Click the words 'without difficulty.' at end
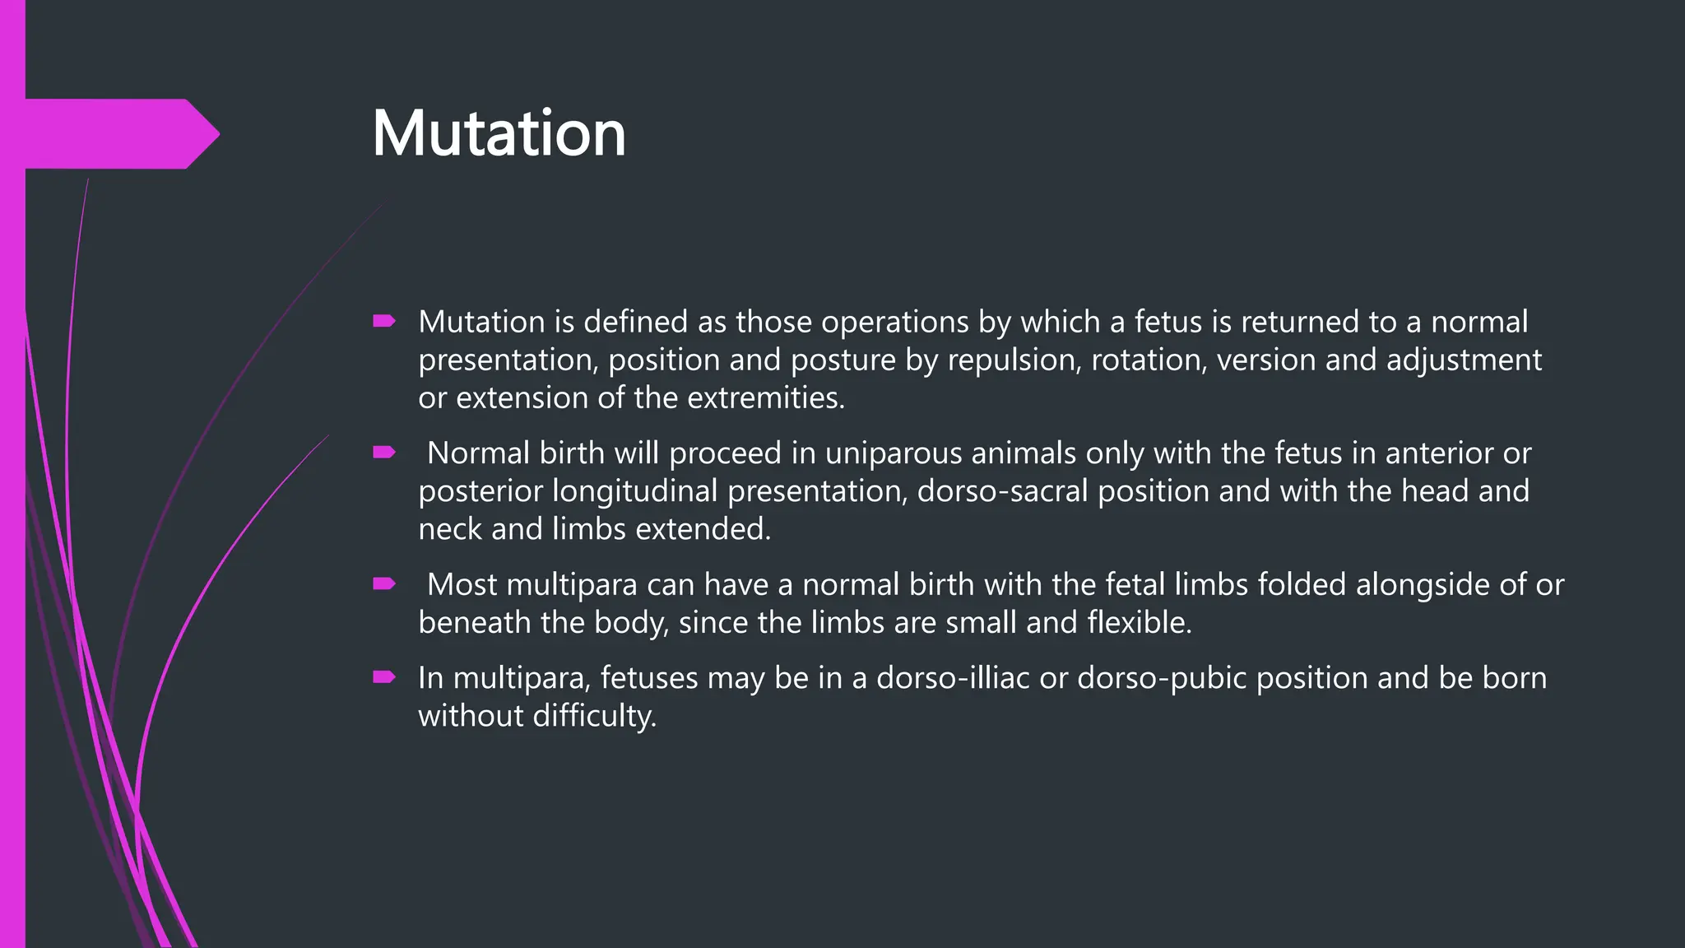The height and width of the screenshot is (948, 1685). pyautogui.click(x=537, y=715)
